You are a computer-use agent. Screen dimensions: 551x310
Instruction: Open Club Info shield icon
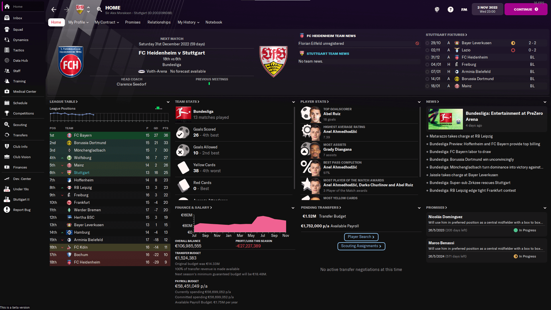(7, 147)
